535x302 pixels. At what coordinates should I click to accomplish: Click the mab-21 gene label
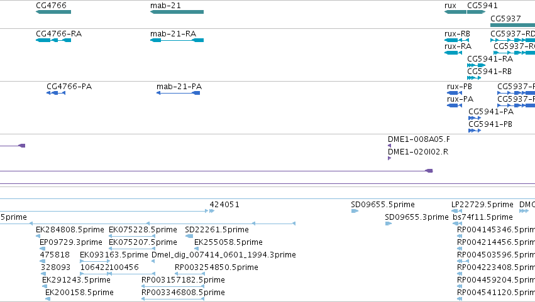pyautogui.click(x=165, y=6)
